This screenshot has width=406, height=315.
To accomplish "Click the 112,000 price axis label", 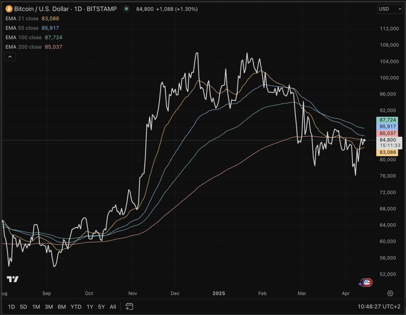I will click(389, 29).
